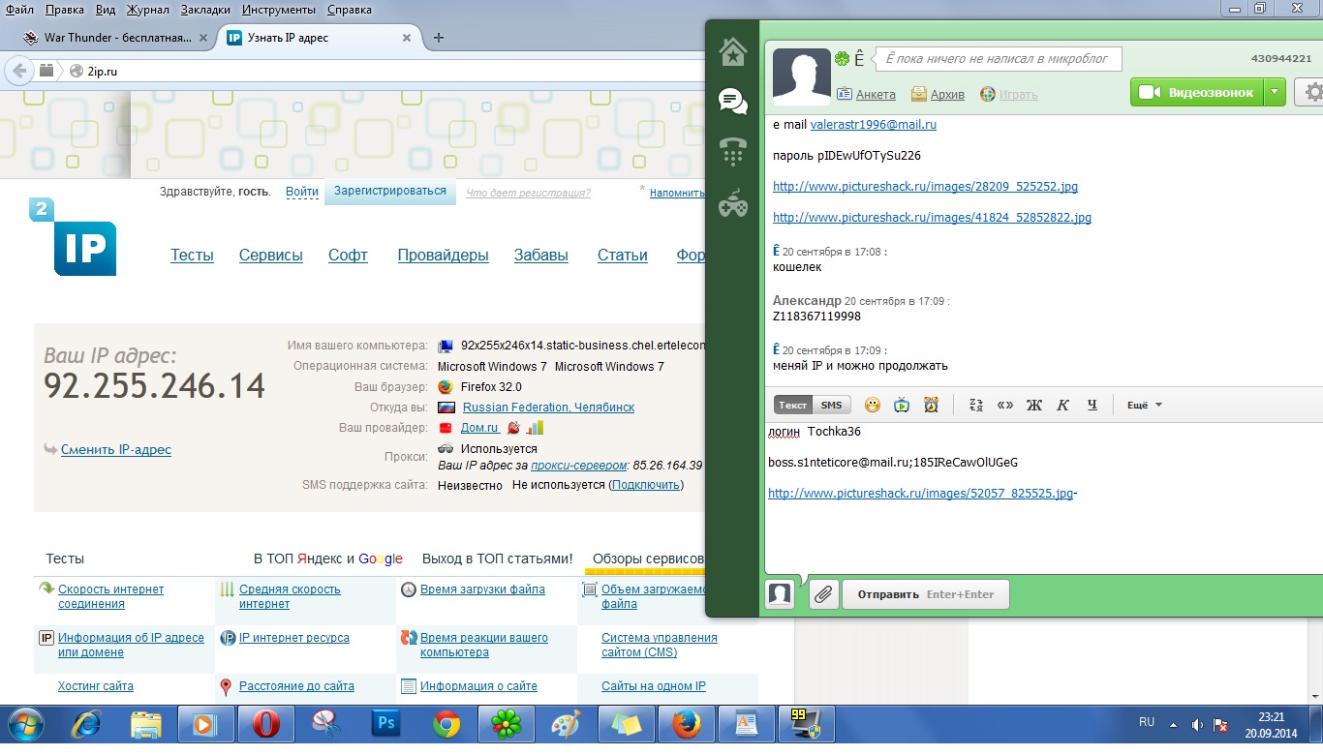Open Photoshop from the taskbar
This screenshot has height=755, width=1323.
(x=386, y=724)
